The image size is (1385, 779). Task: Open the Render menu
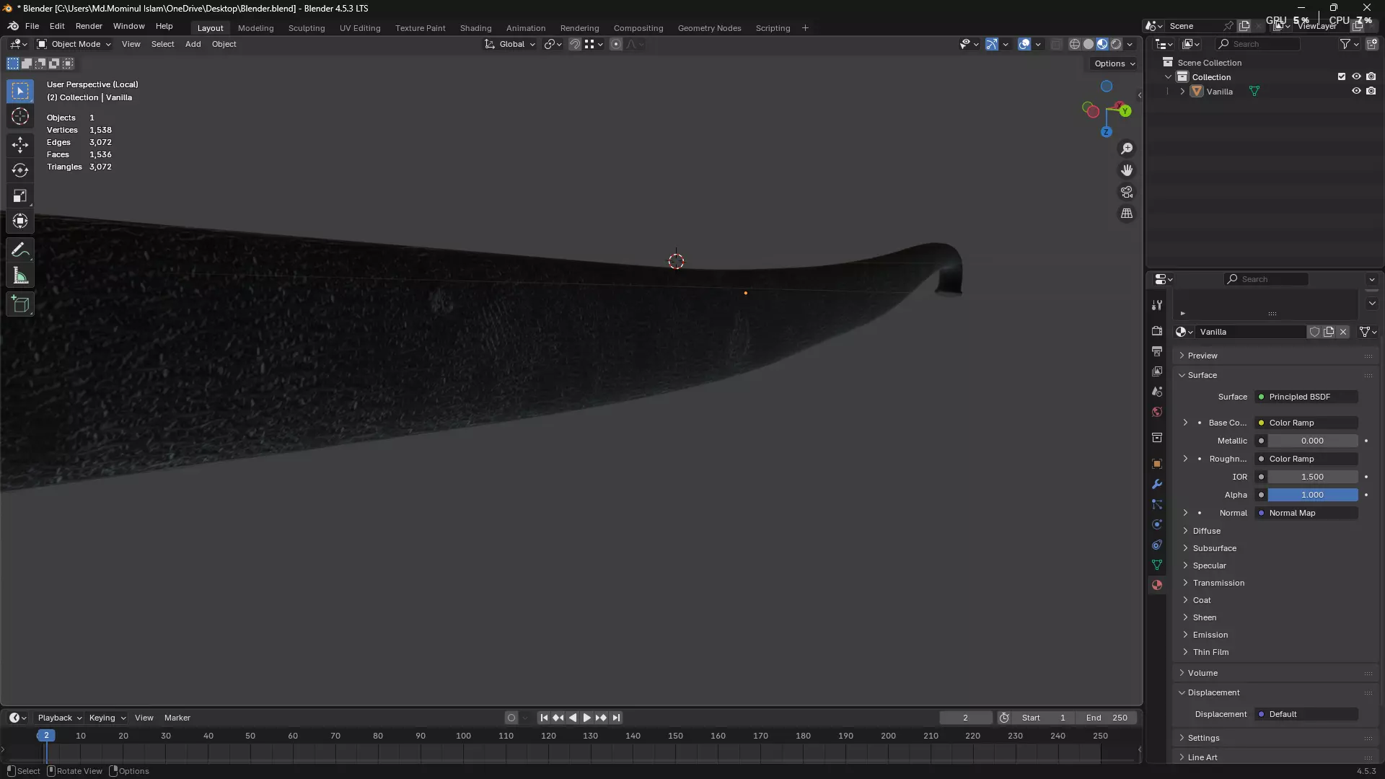[89, 26]
